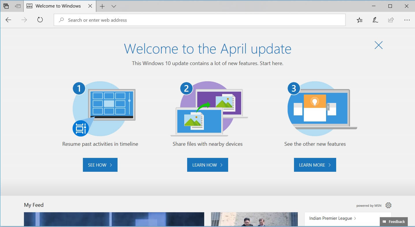415x227 pixels.
Task: Maximize the Edge window
Action: (x=390, y=6)
